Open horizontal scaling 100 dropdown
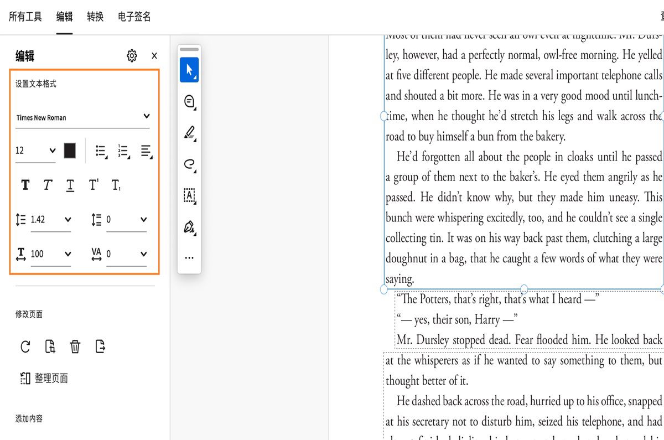 click(x=51, y=254)
